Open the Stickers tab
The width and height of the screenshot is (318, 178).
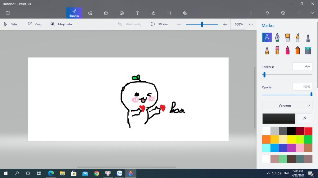[122, 13]
